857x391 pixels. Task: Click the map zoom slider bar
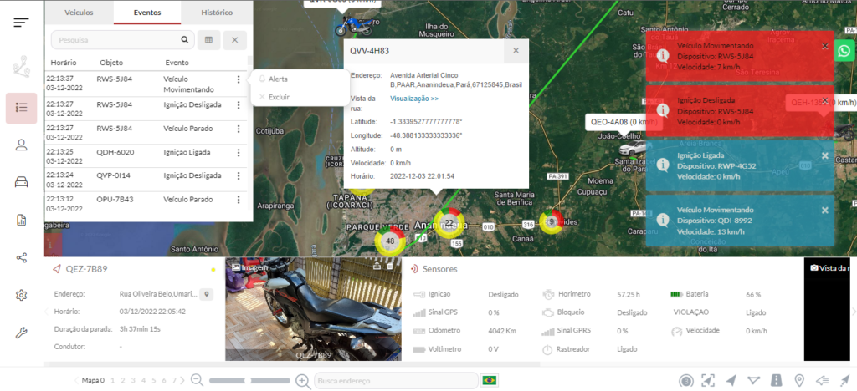click(250, 381)
